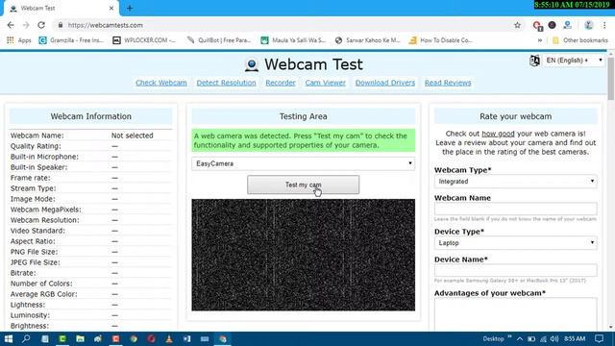Click the Webcam Name input field

tap(516, 209)
